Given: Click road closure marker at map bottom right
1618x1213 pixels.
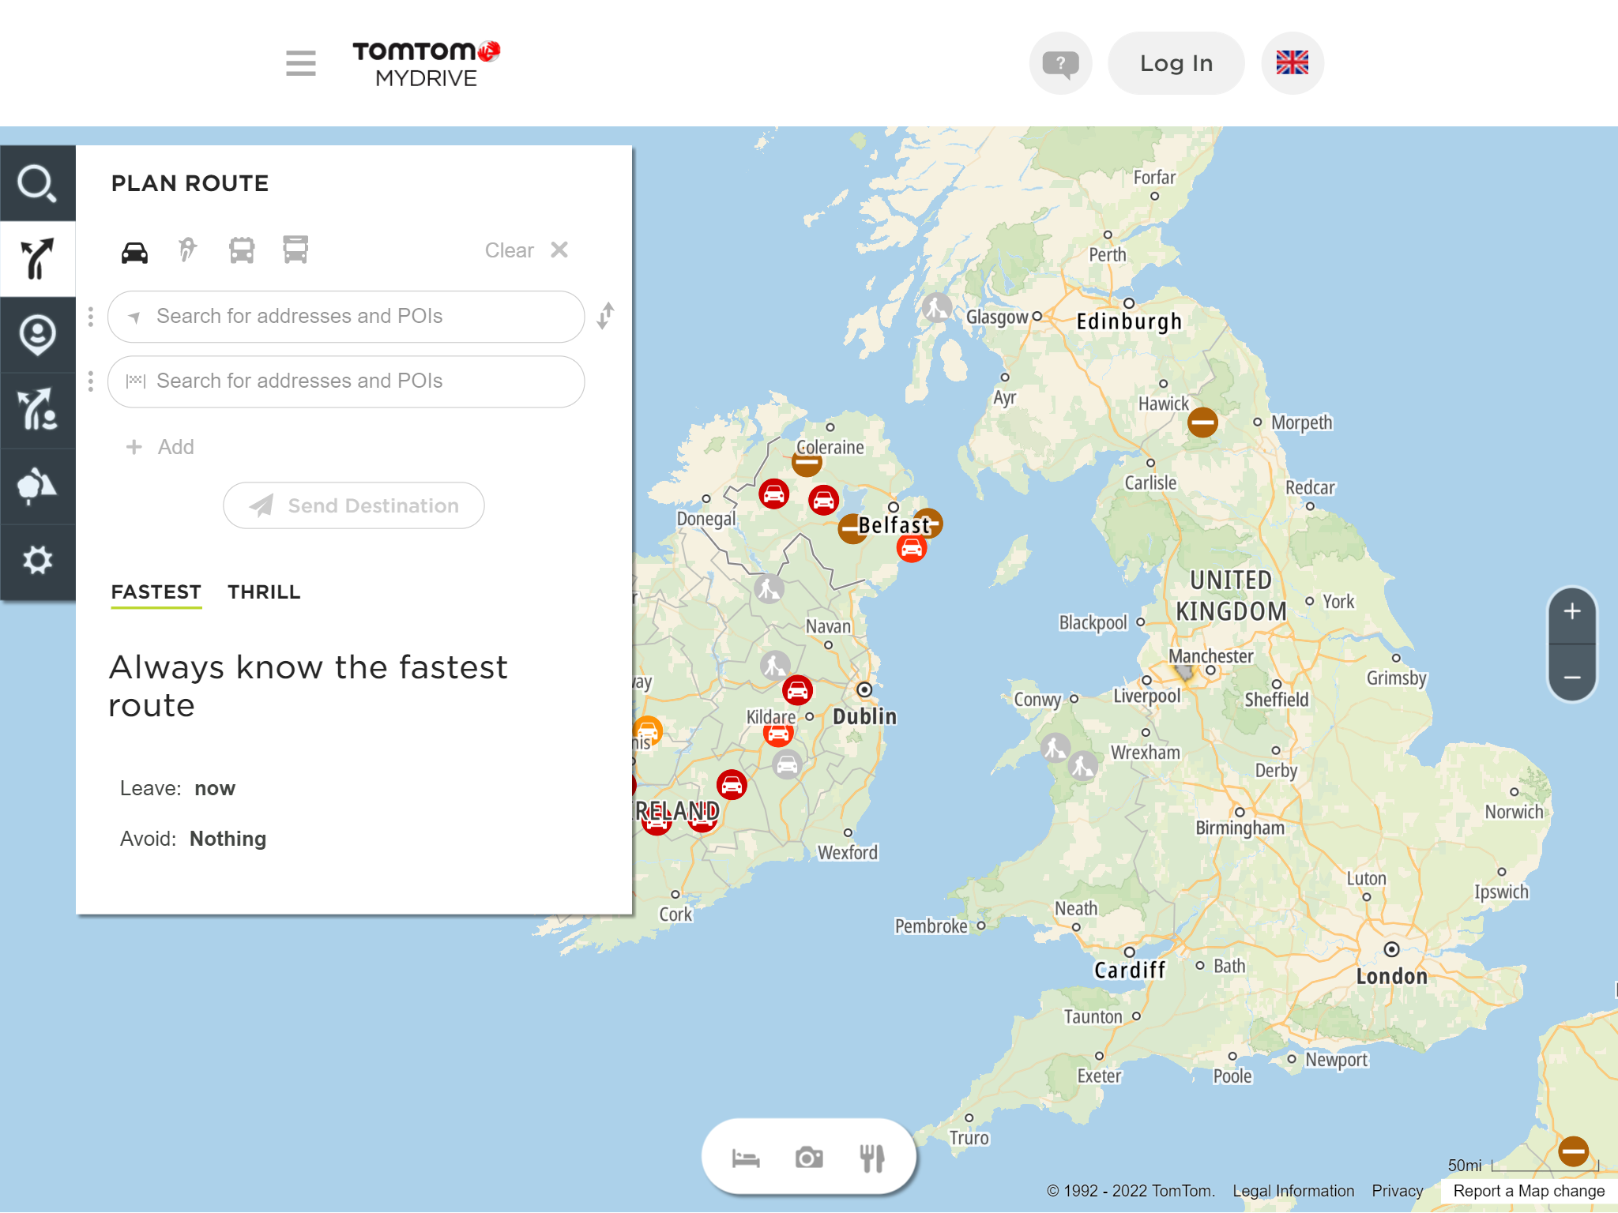Looking at the screenshot, I should (x=1573, y=1151).
